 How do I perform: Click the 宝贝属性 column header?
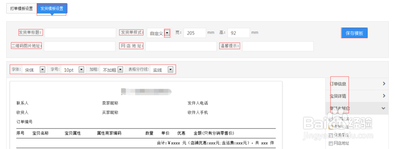[x=73, y=133]
